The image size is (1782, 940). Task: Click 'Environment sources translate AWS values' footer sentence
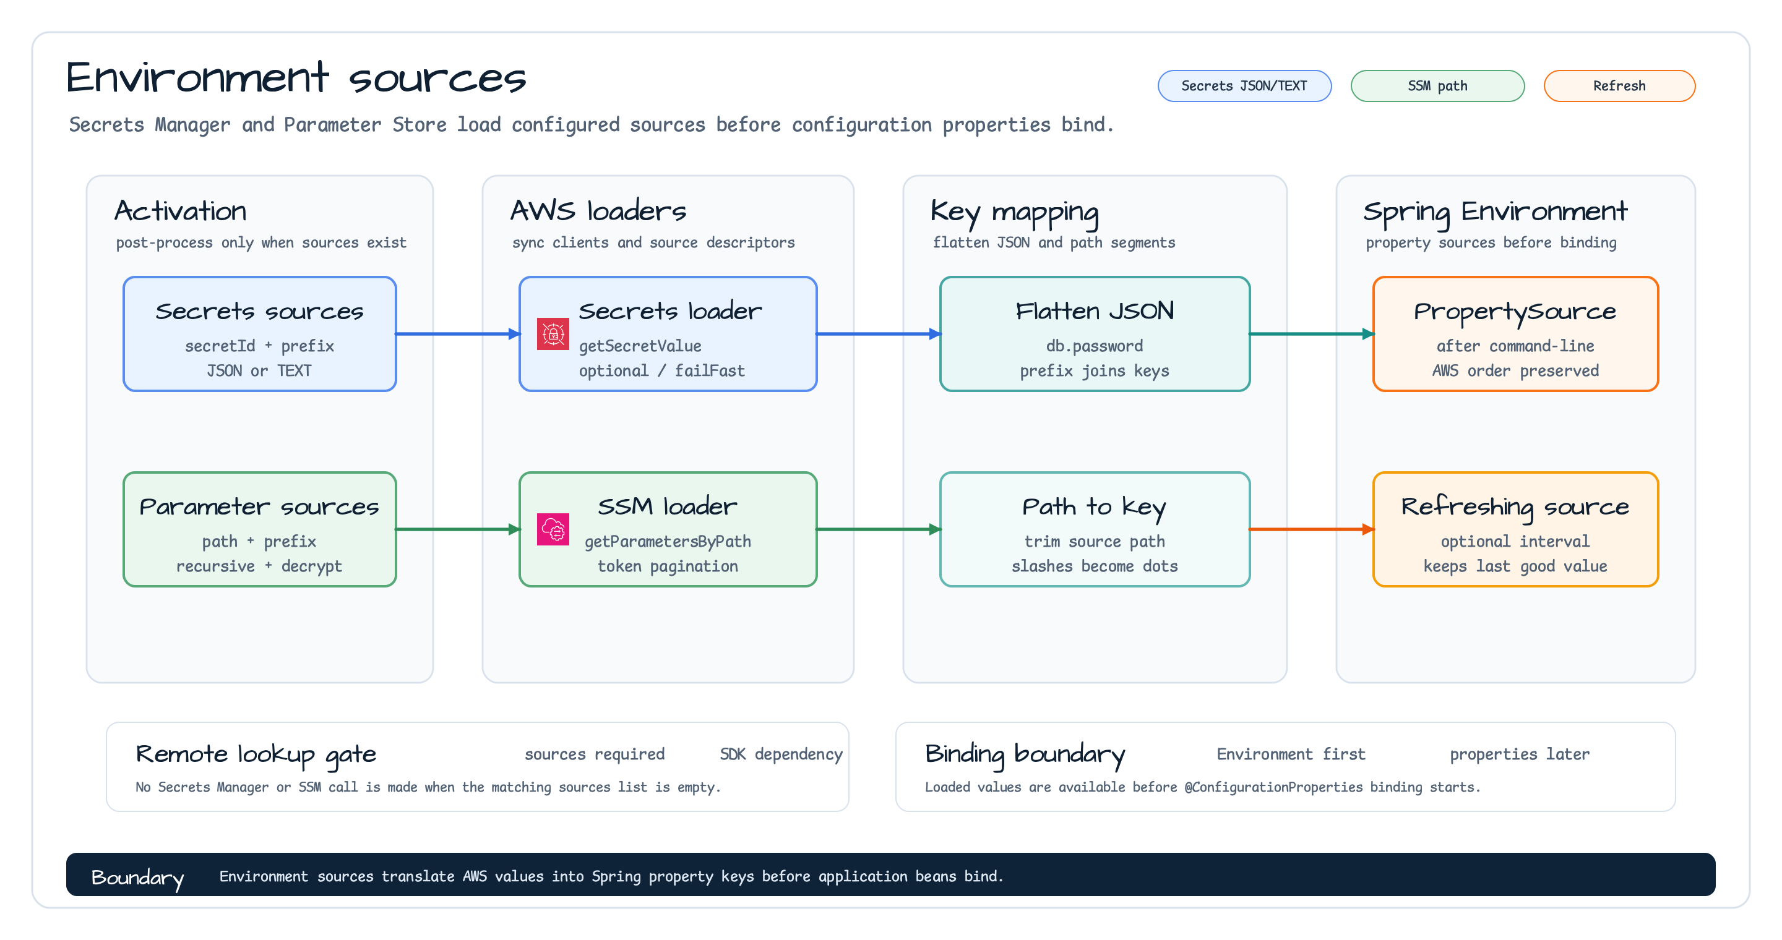pos(611,876)
